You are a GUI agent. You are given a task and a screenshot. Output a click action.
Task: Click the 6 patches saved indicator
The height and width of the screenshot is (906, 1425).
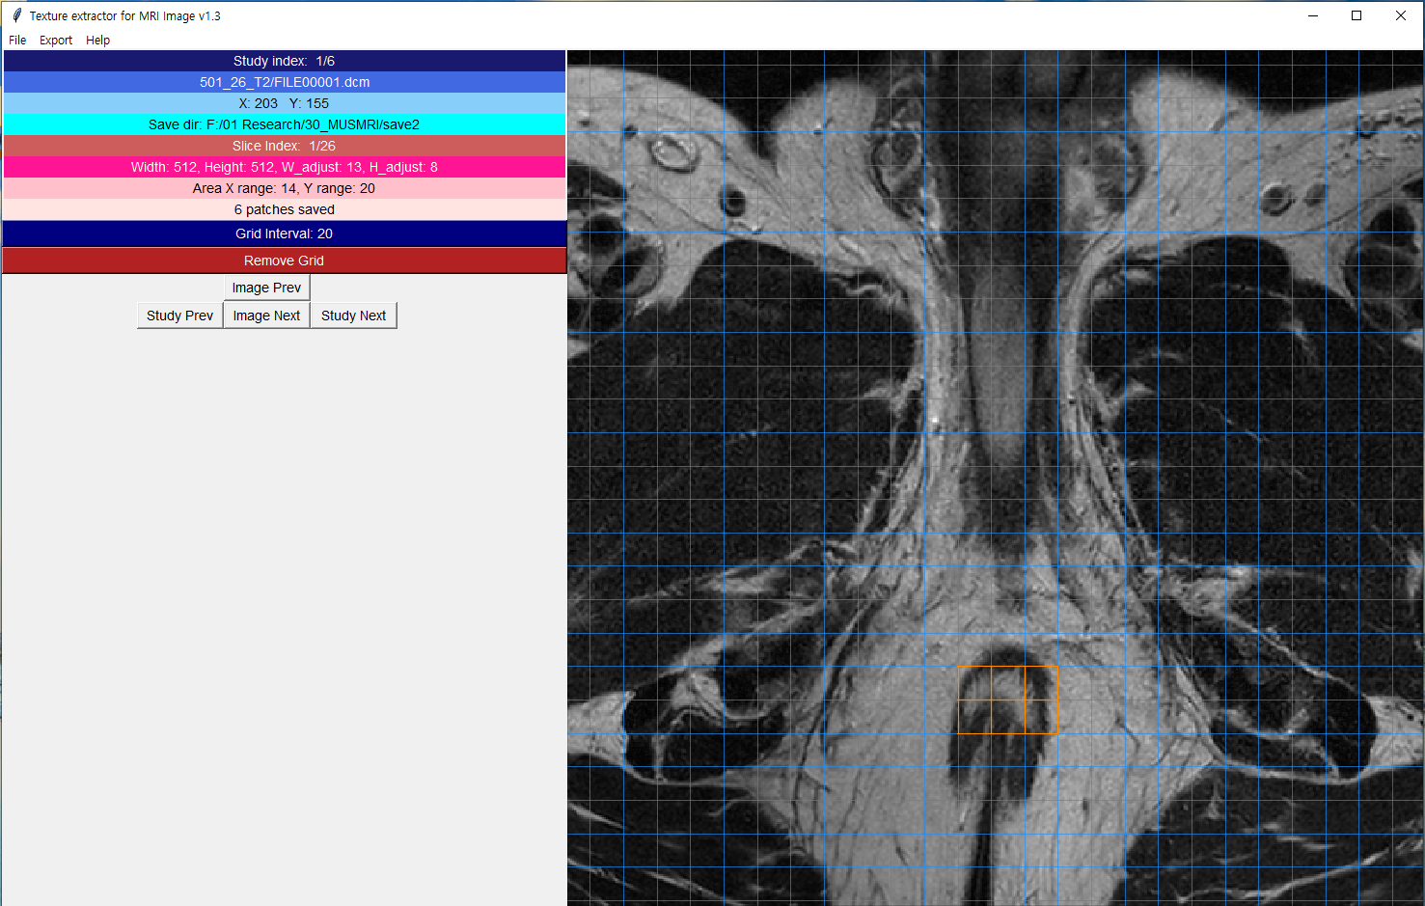(284, 208)
